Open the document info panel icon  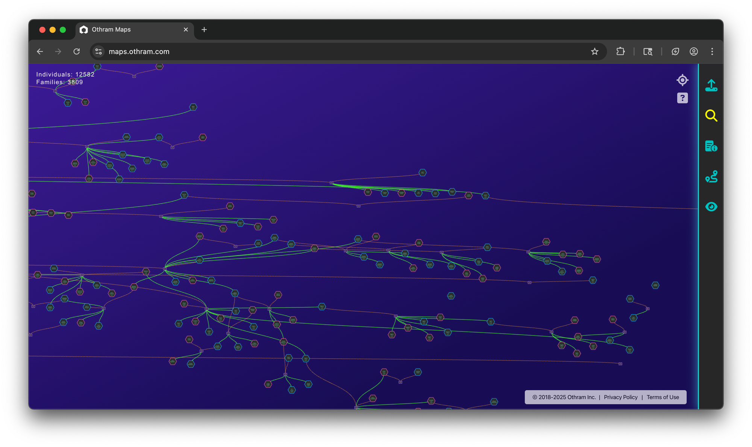click(711, 146)
